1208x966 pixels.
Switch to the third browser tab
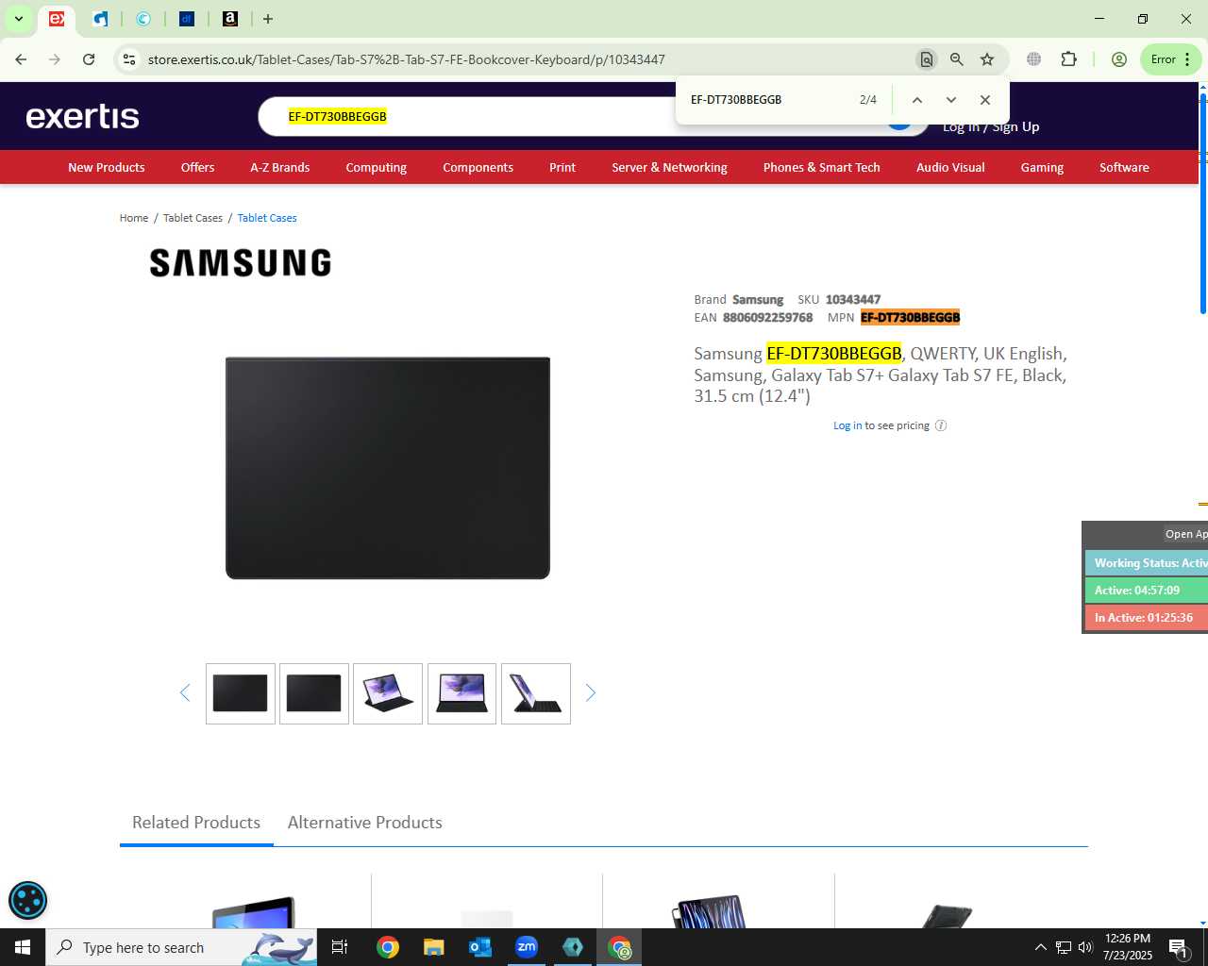tap(143, 19)
